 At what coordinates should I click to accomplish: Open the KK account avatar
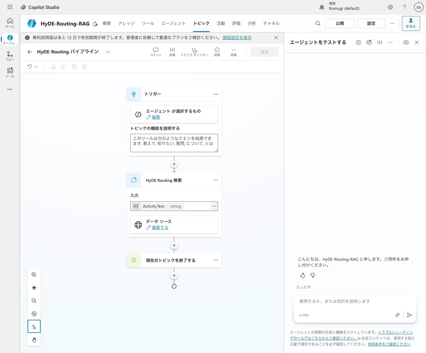point(419,7)
